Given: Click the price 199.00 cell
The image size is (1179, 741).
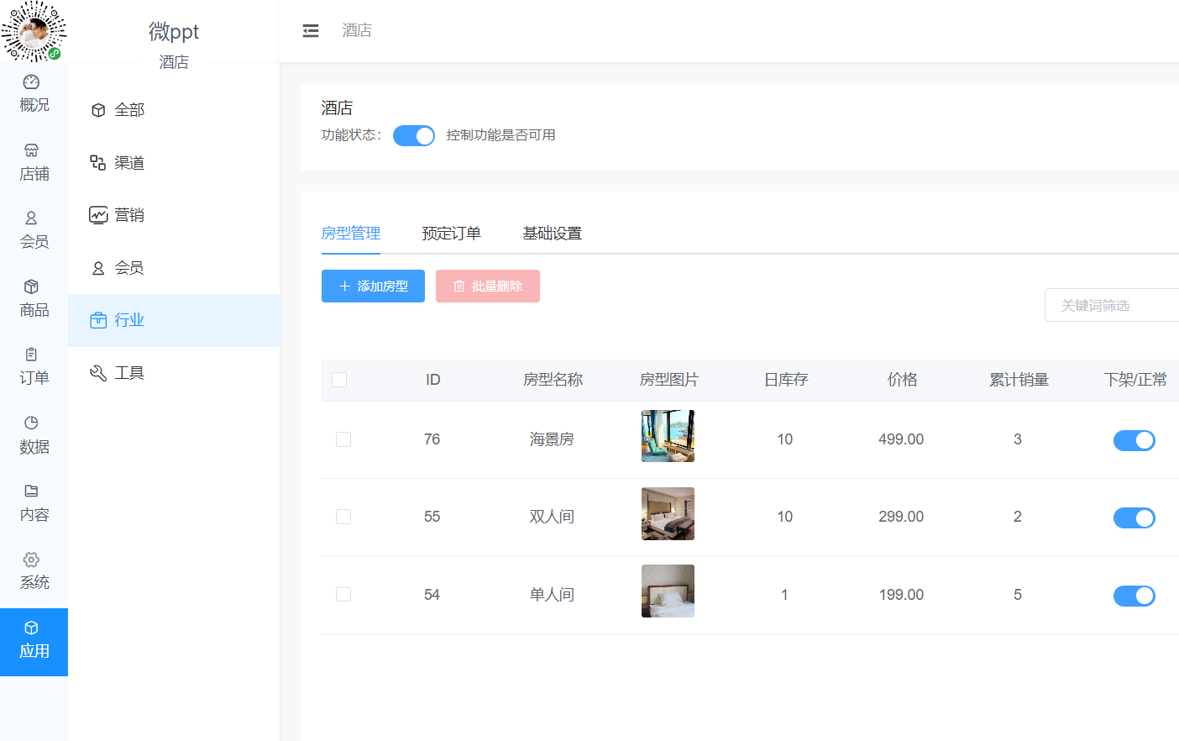Looking at the screenshot, I should pyautogui.click(x=901, y=595).
